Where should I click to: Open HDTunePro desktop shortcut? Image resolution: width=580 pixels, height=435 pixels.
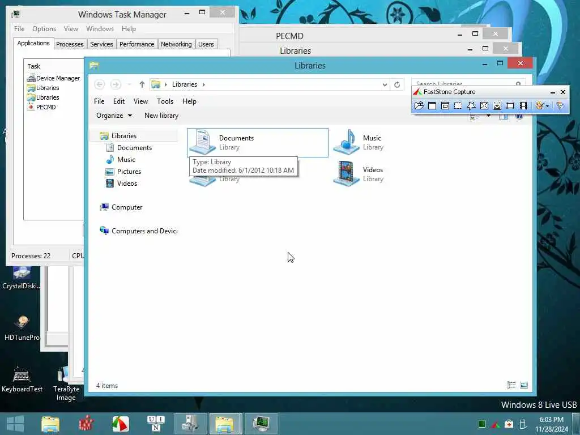click(x=22, y=328)
